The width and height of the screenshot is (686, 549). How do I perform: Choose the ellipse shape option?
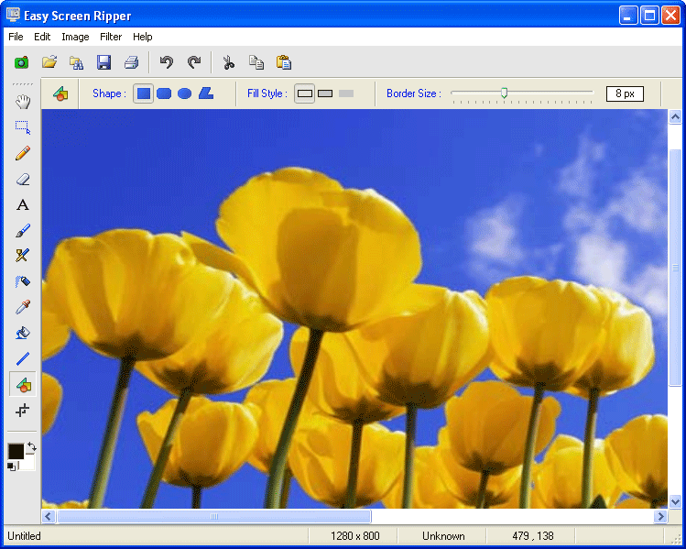(x=184, y=93)
